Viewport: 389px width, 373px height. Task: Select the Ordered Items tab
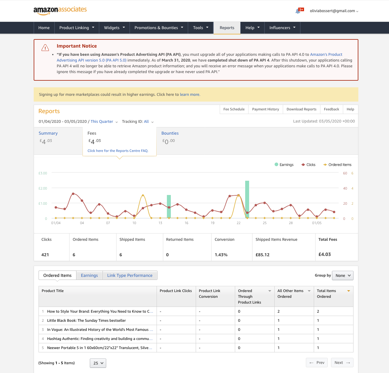(57, 275)
